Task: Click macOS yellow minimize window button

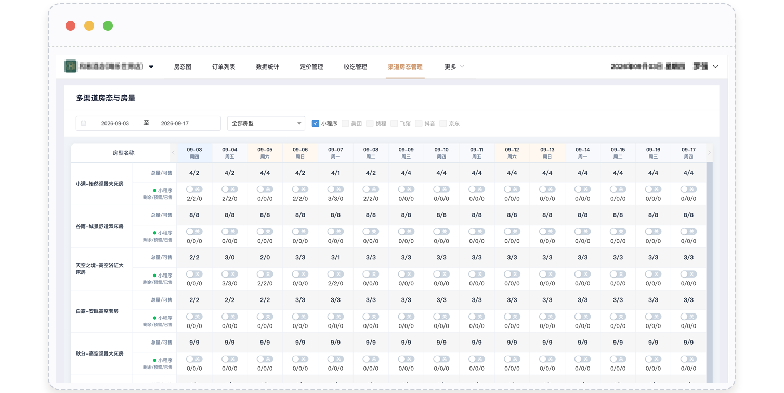Action: [89, 25]
